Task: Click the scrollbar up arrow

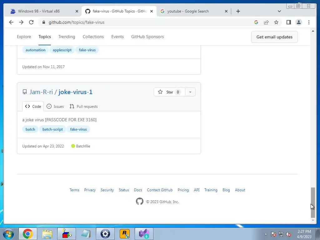Action: click(x=313, y=31)
